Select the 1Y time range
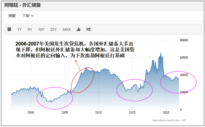This screenshot has width=205, height=127. pyautogui.click(x=20, y=29)
